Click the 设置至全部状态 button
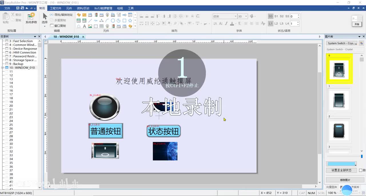 [341, 170]
